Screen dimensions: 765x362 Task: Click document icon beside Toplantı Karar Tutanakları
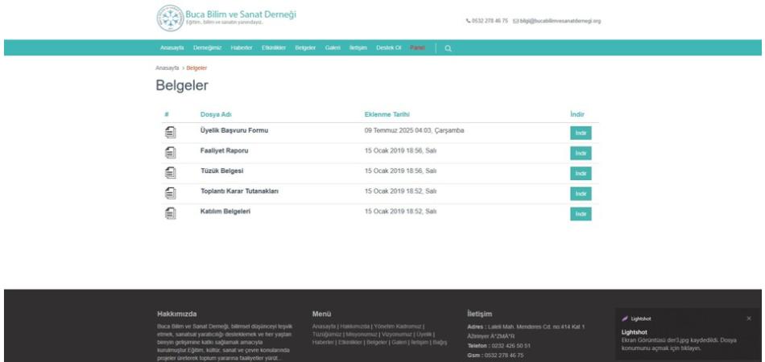pos(170,193)
